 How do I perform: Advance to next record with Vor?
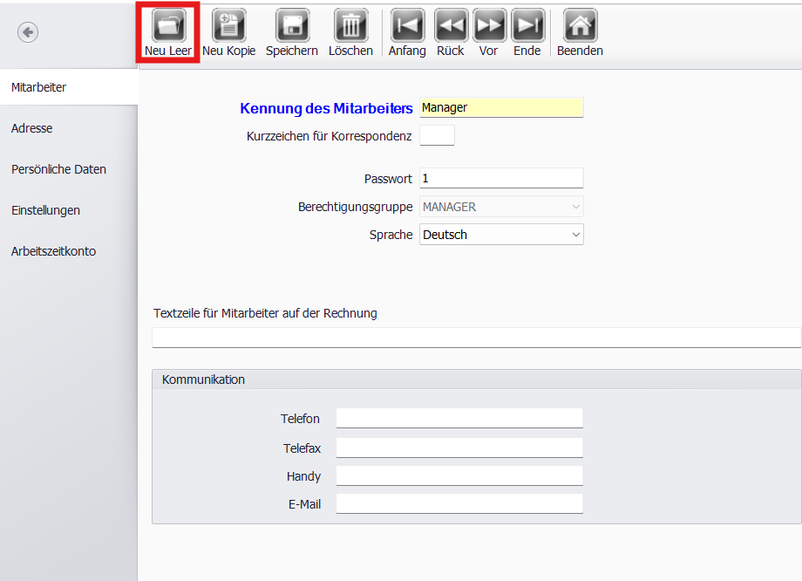pos(489,26)
